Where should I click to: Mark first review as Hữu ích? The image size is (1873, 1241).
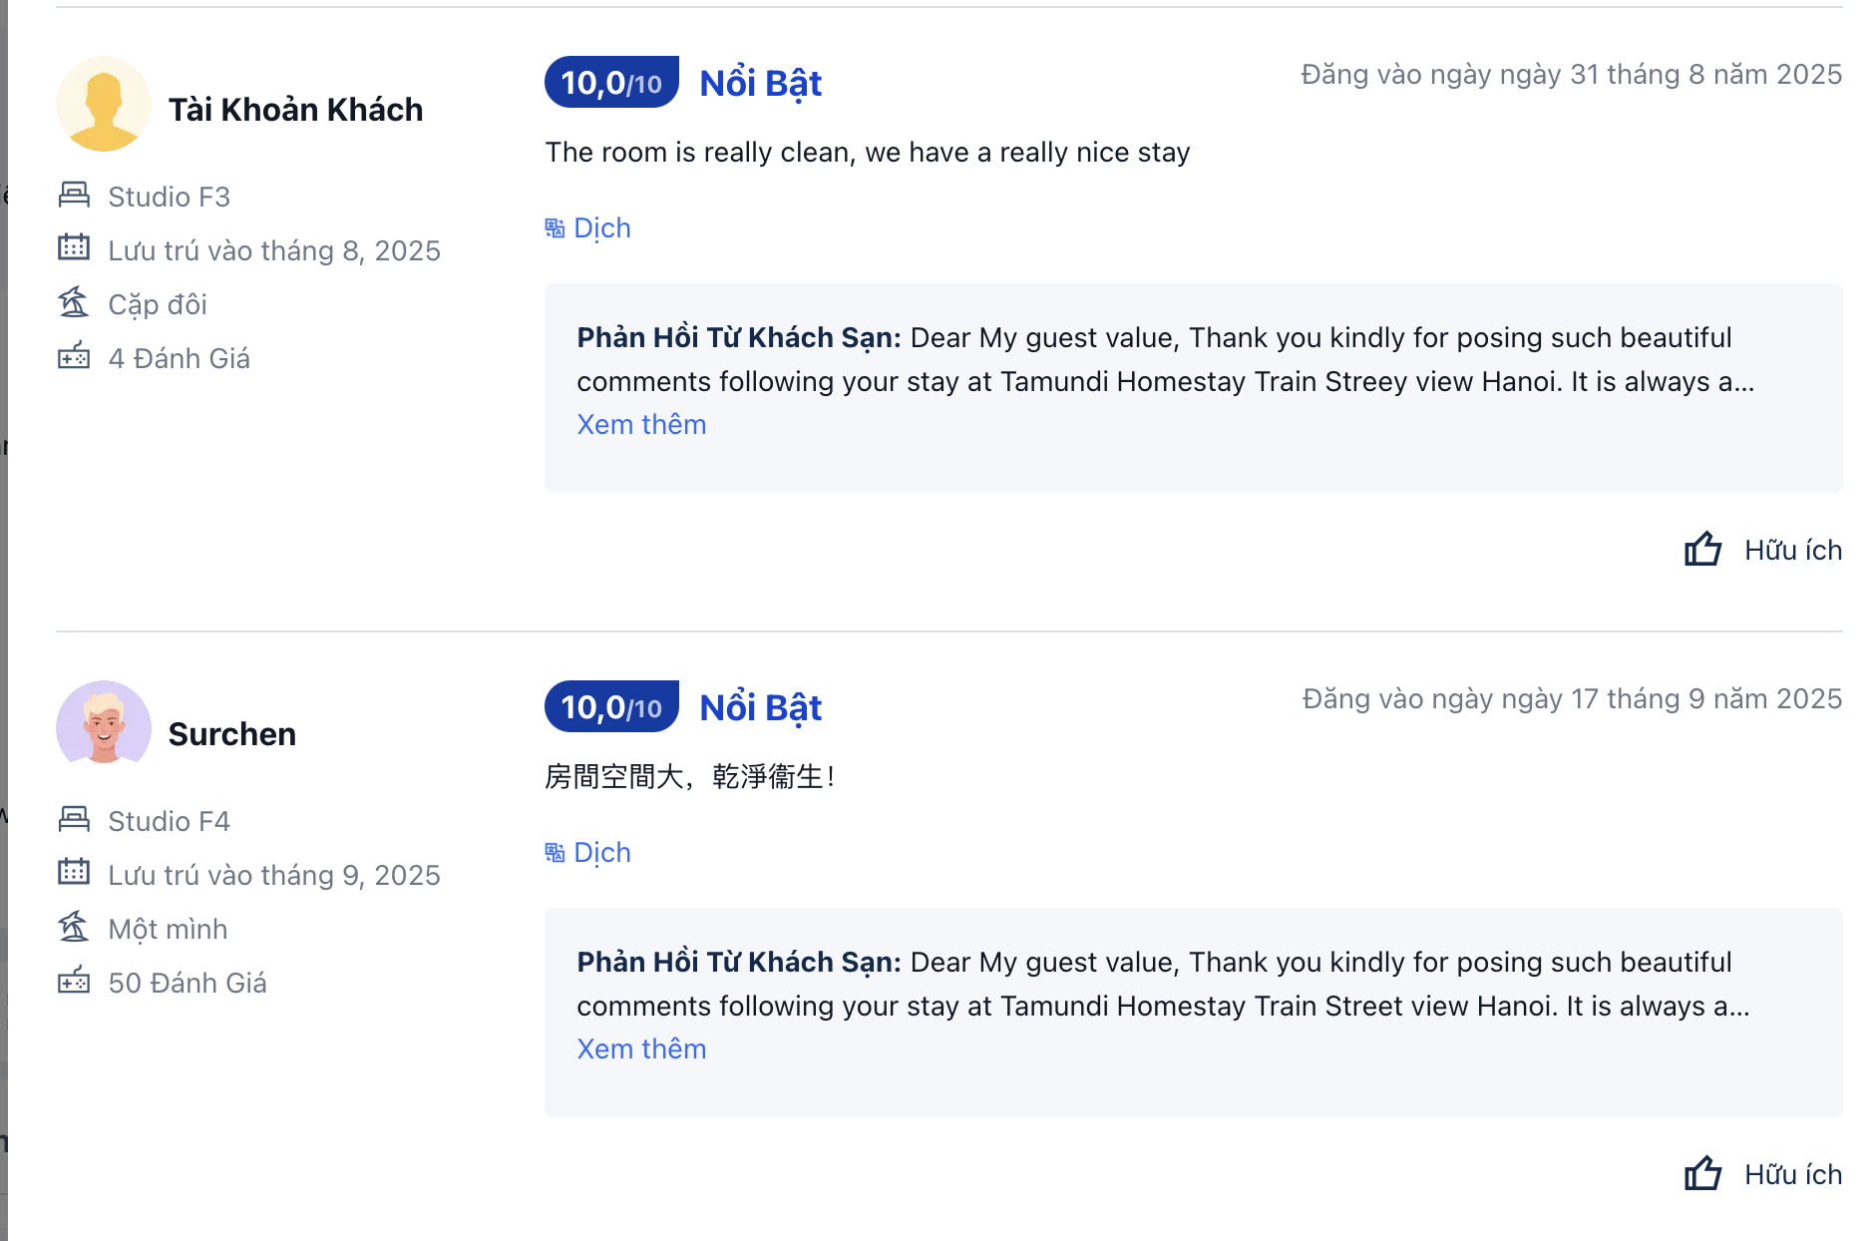1792,551
